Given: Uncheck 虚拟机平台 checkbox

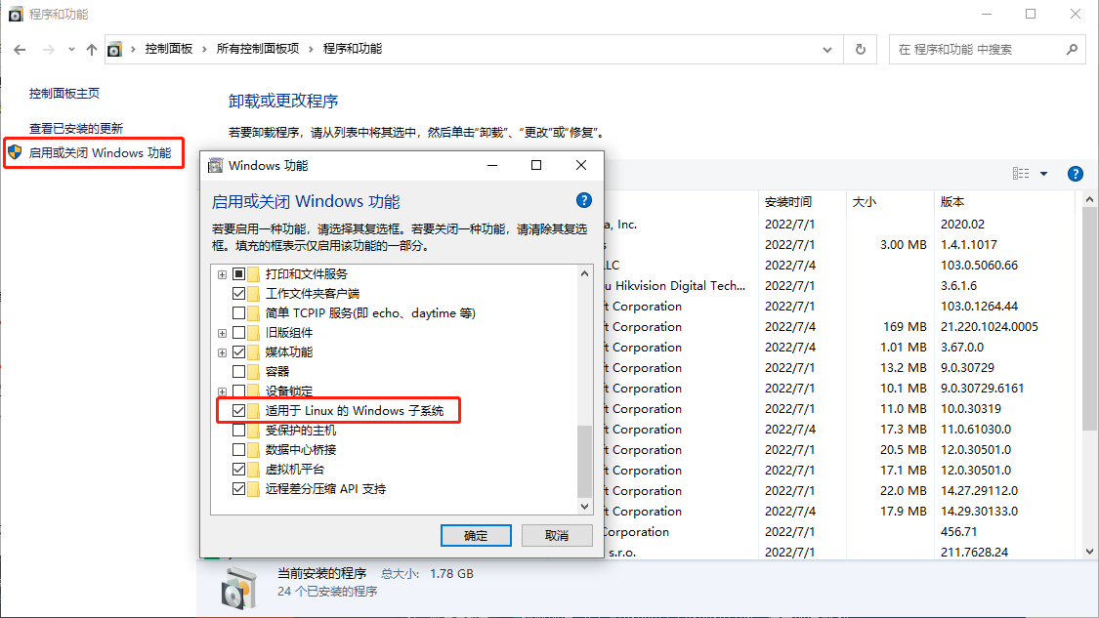Looking at the screenshot, I should point(239,470).
